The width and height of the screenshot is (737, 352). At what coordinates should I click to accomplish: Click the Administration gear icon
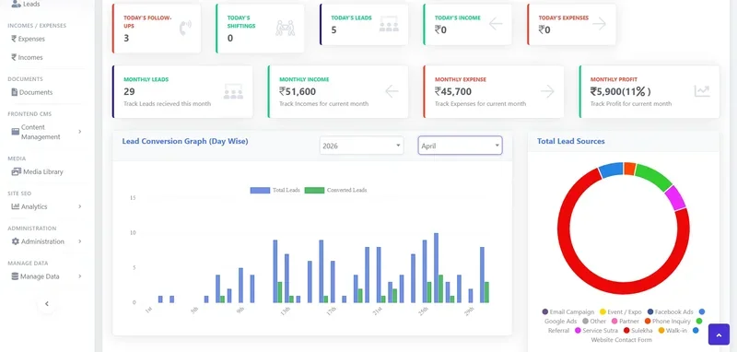(16, 241)
